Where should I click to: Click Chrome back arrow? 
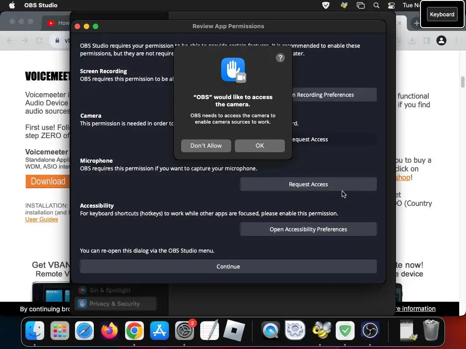click(10, 40)
